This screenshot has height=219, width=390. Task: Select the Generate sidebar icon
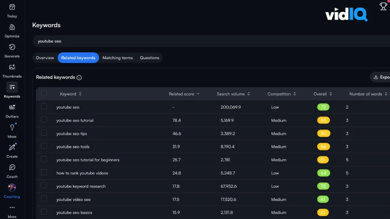(12, 48)
